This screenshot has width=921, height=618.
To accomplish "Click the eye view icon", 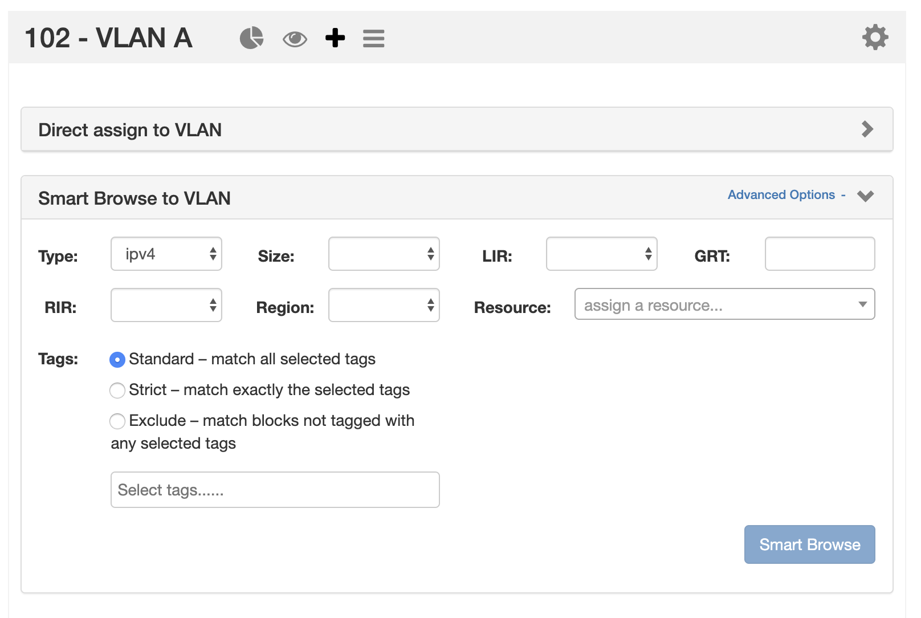I will [295, 39].
